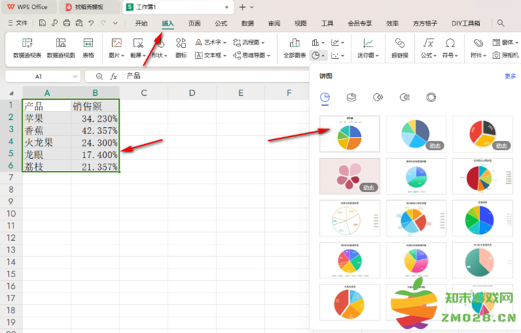
Task: Select the 3D pie chart type icon
Action: (x=351, y=97)
